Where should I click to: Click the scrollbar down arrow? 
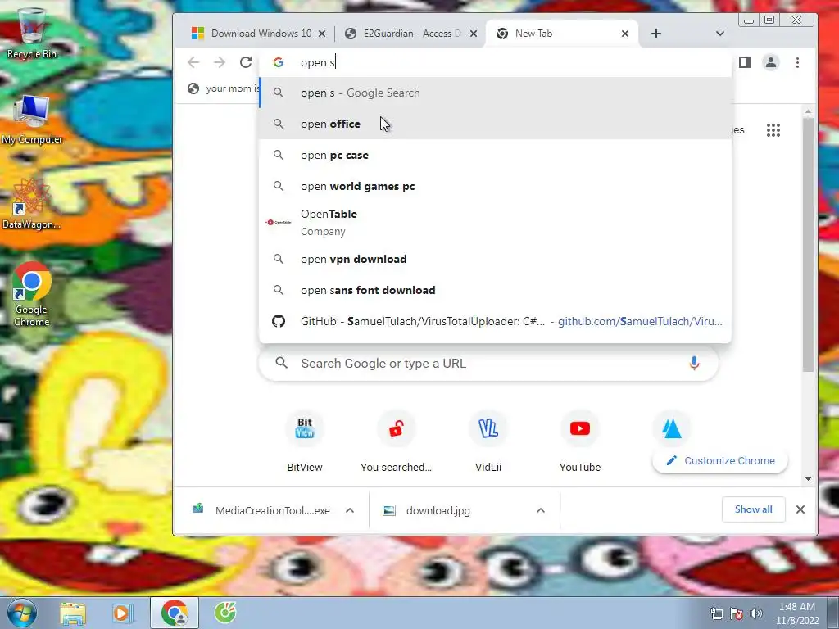point(808,478)
